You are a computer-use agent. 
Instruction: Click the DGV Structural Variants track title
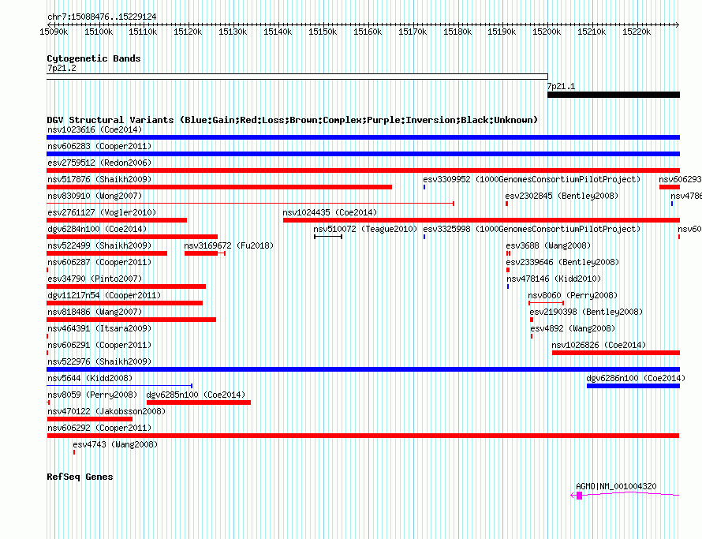click(293, 120)
